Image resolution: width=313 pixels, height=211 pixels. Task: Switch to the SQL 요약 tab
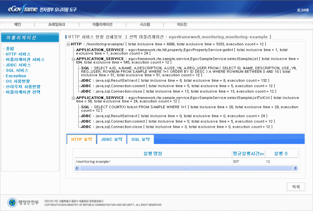140,139
